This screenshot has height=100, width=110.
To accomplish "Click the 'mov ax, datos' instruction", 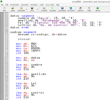I will point(28,58).
